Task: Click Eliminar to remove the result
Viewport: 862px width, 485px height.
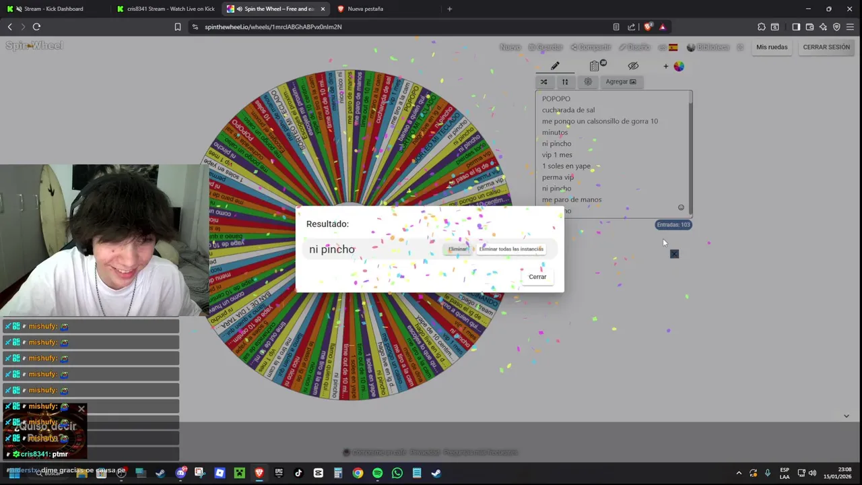Action: pos(458,249)
